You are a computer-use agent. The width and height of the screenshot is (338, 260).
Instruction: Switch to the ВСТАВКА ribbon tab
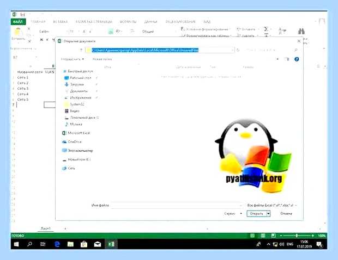coord(61,22)
